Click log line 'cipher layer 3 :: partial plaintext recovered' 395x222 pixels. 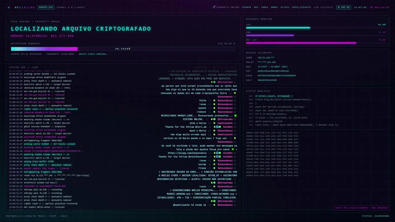point(51,109)
